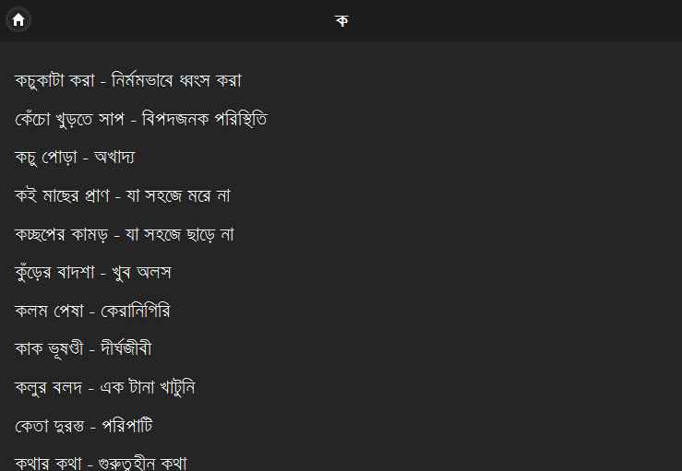
Task: Select the কেতা দুরস্ত - পরিপাটি entry
Action: 83,426
